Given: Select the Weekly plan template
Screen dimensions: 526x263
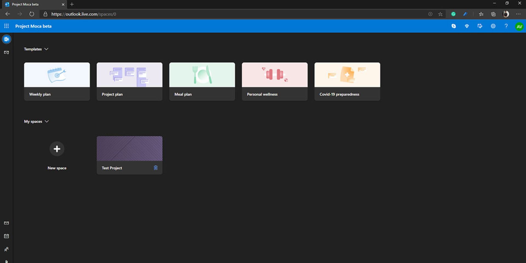Looking at the screenshot, I should tap(57, 81).
